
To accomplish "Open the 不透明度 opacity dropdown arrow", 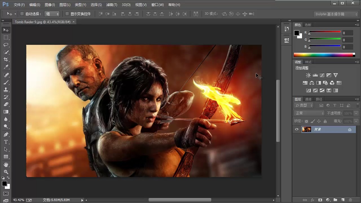I will tap(356, 113).
